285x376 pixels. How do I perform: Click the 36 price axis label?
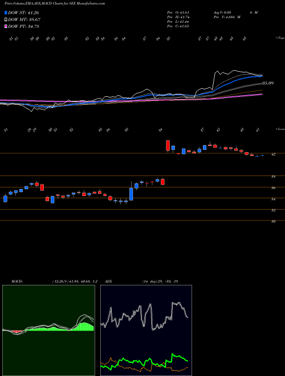(273, 188)
